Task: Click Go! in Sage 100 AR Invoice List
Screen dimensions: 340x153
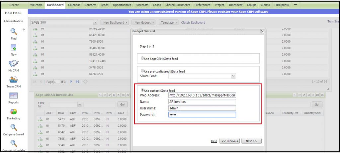Action: click(x=123, y=104)
